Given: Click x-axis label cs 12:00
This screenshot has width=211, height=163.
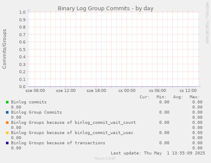Looking at the screenshot, I should [188, 91].
